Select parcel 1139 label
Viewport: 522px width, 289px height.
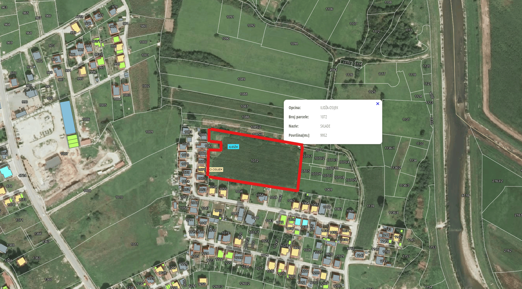[x=371, y=206]
